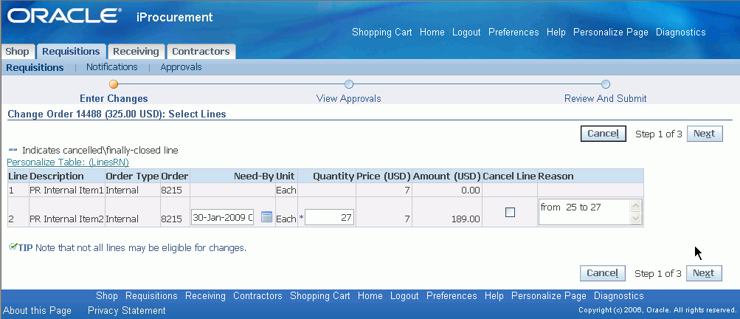Click Reason box scroll down arrow
Screen dimensions: 740x319
(x=636, y=219)
